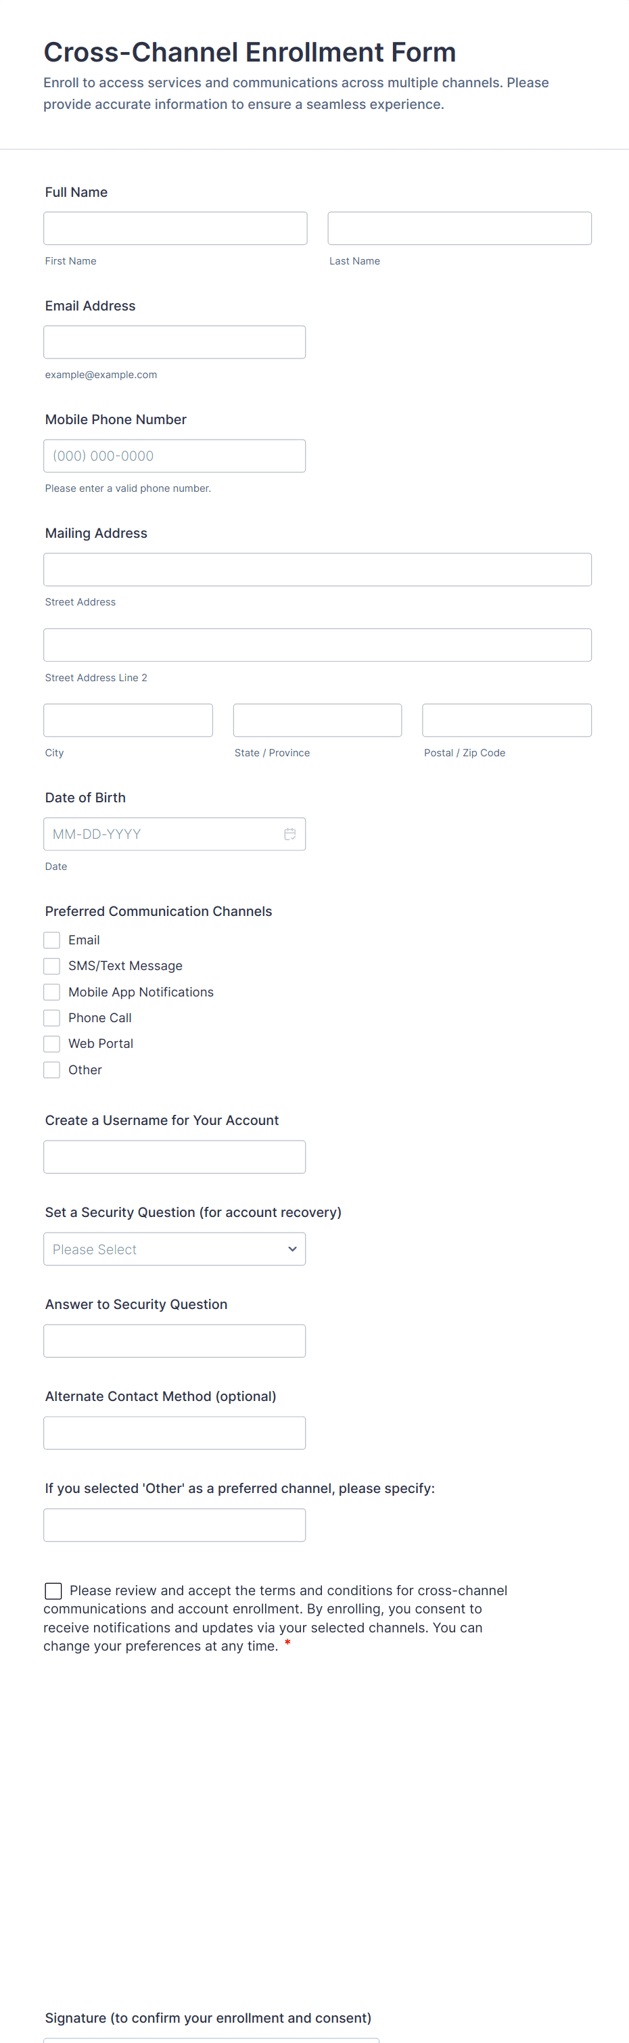Viewport: 629px width, 2043px height.
Task: Click the First Name input field
Action: pos(175,229)
